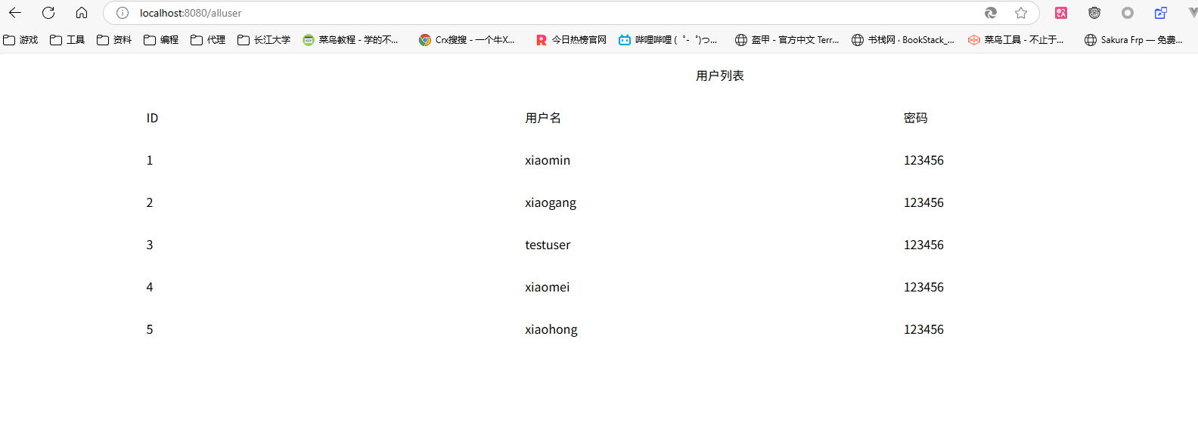Open the 菜鸟教程 bookmark
This screenshot has height=444, width=1198.
tap(351, 40)
